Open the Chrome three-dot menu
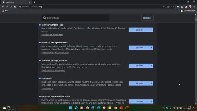Image resolution: width=197 pixels, height=111 pixels. pyautogui.click(x=194, y=7)
